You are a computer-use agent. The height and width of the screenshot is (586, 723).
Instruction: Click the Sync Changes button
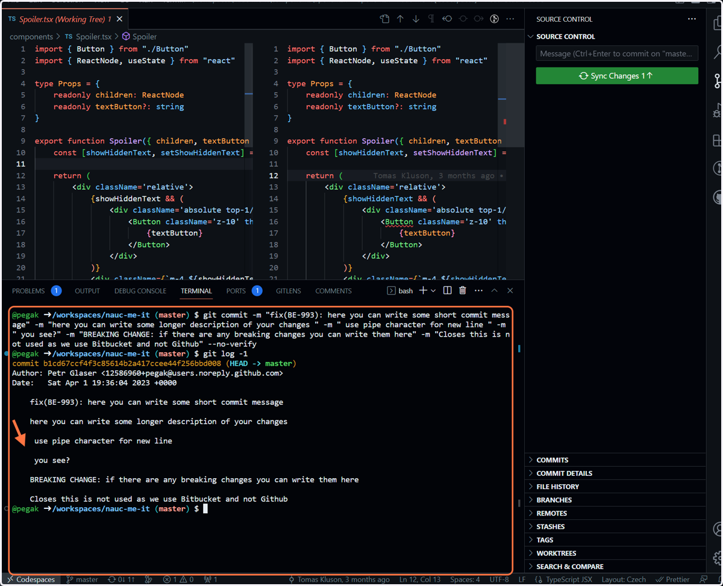tap(617, 76)
